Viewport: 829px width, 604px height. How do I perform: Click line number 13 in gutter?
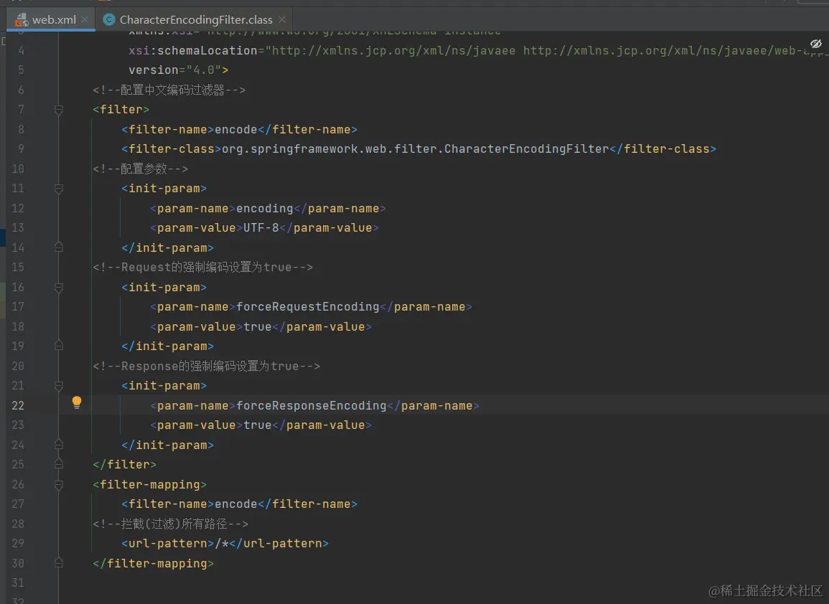click(18, 227)
